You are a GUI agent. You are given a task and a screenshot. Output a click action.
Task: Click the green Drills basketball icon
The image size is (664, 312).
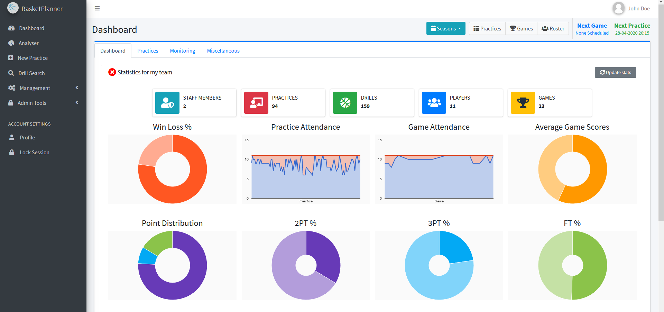[x=345, y=103]
